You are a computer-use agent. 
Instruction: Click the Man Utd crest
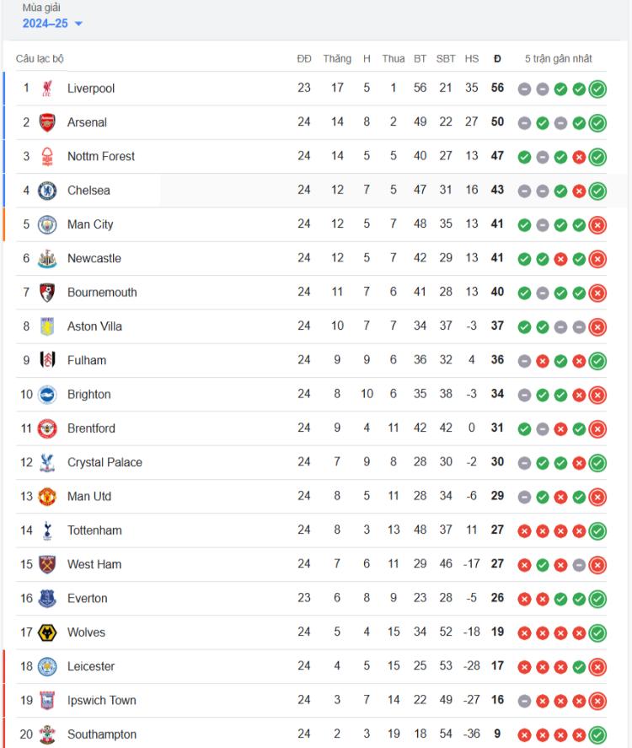pos(47,497)
